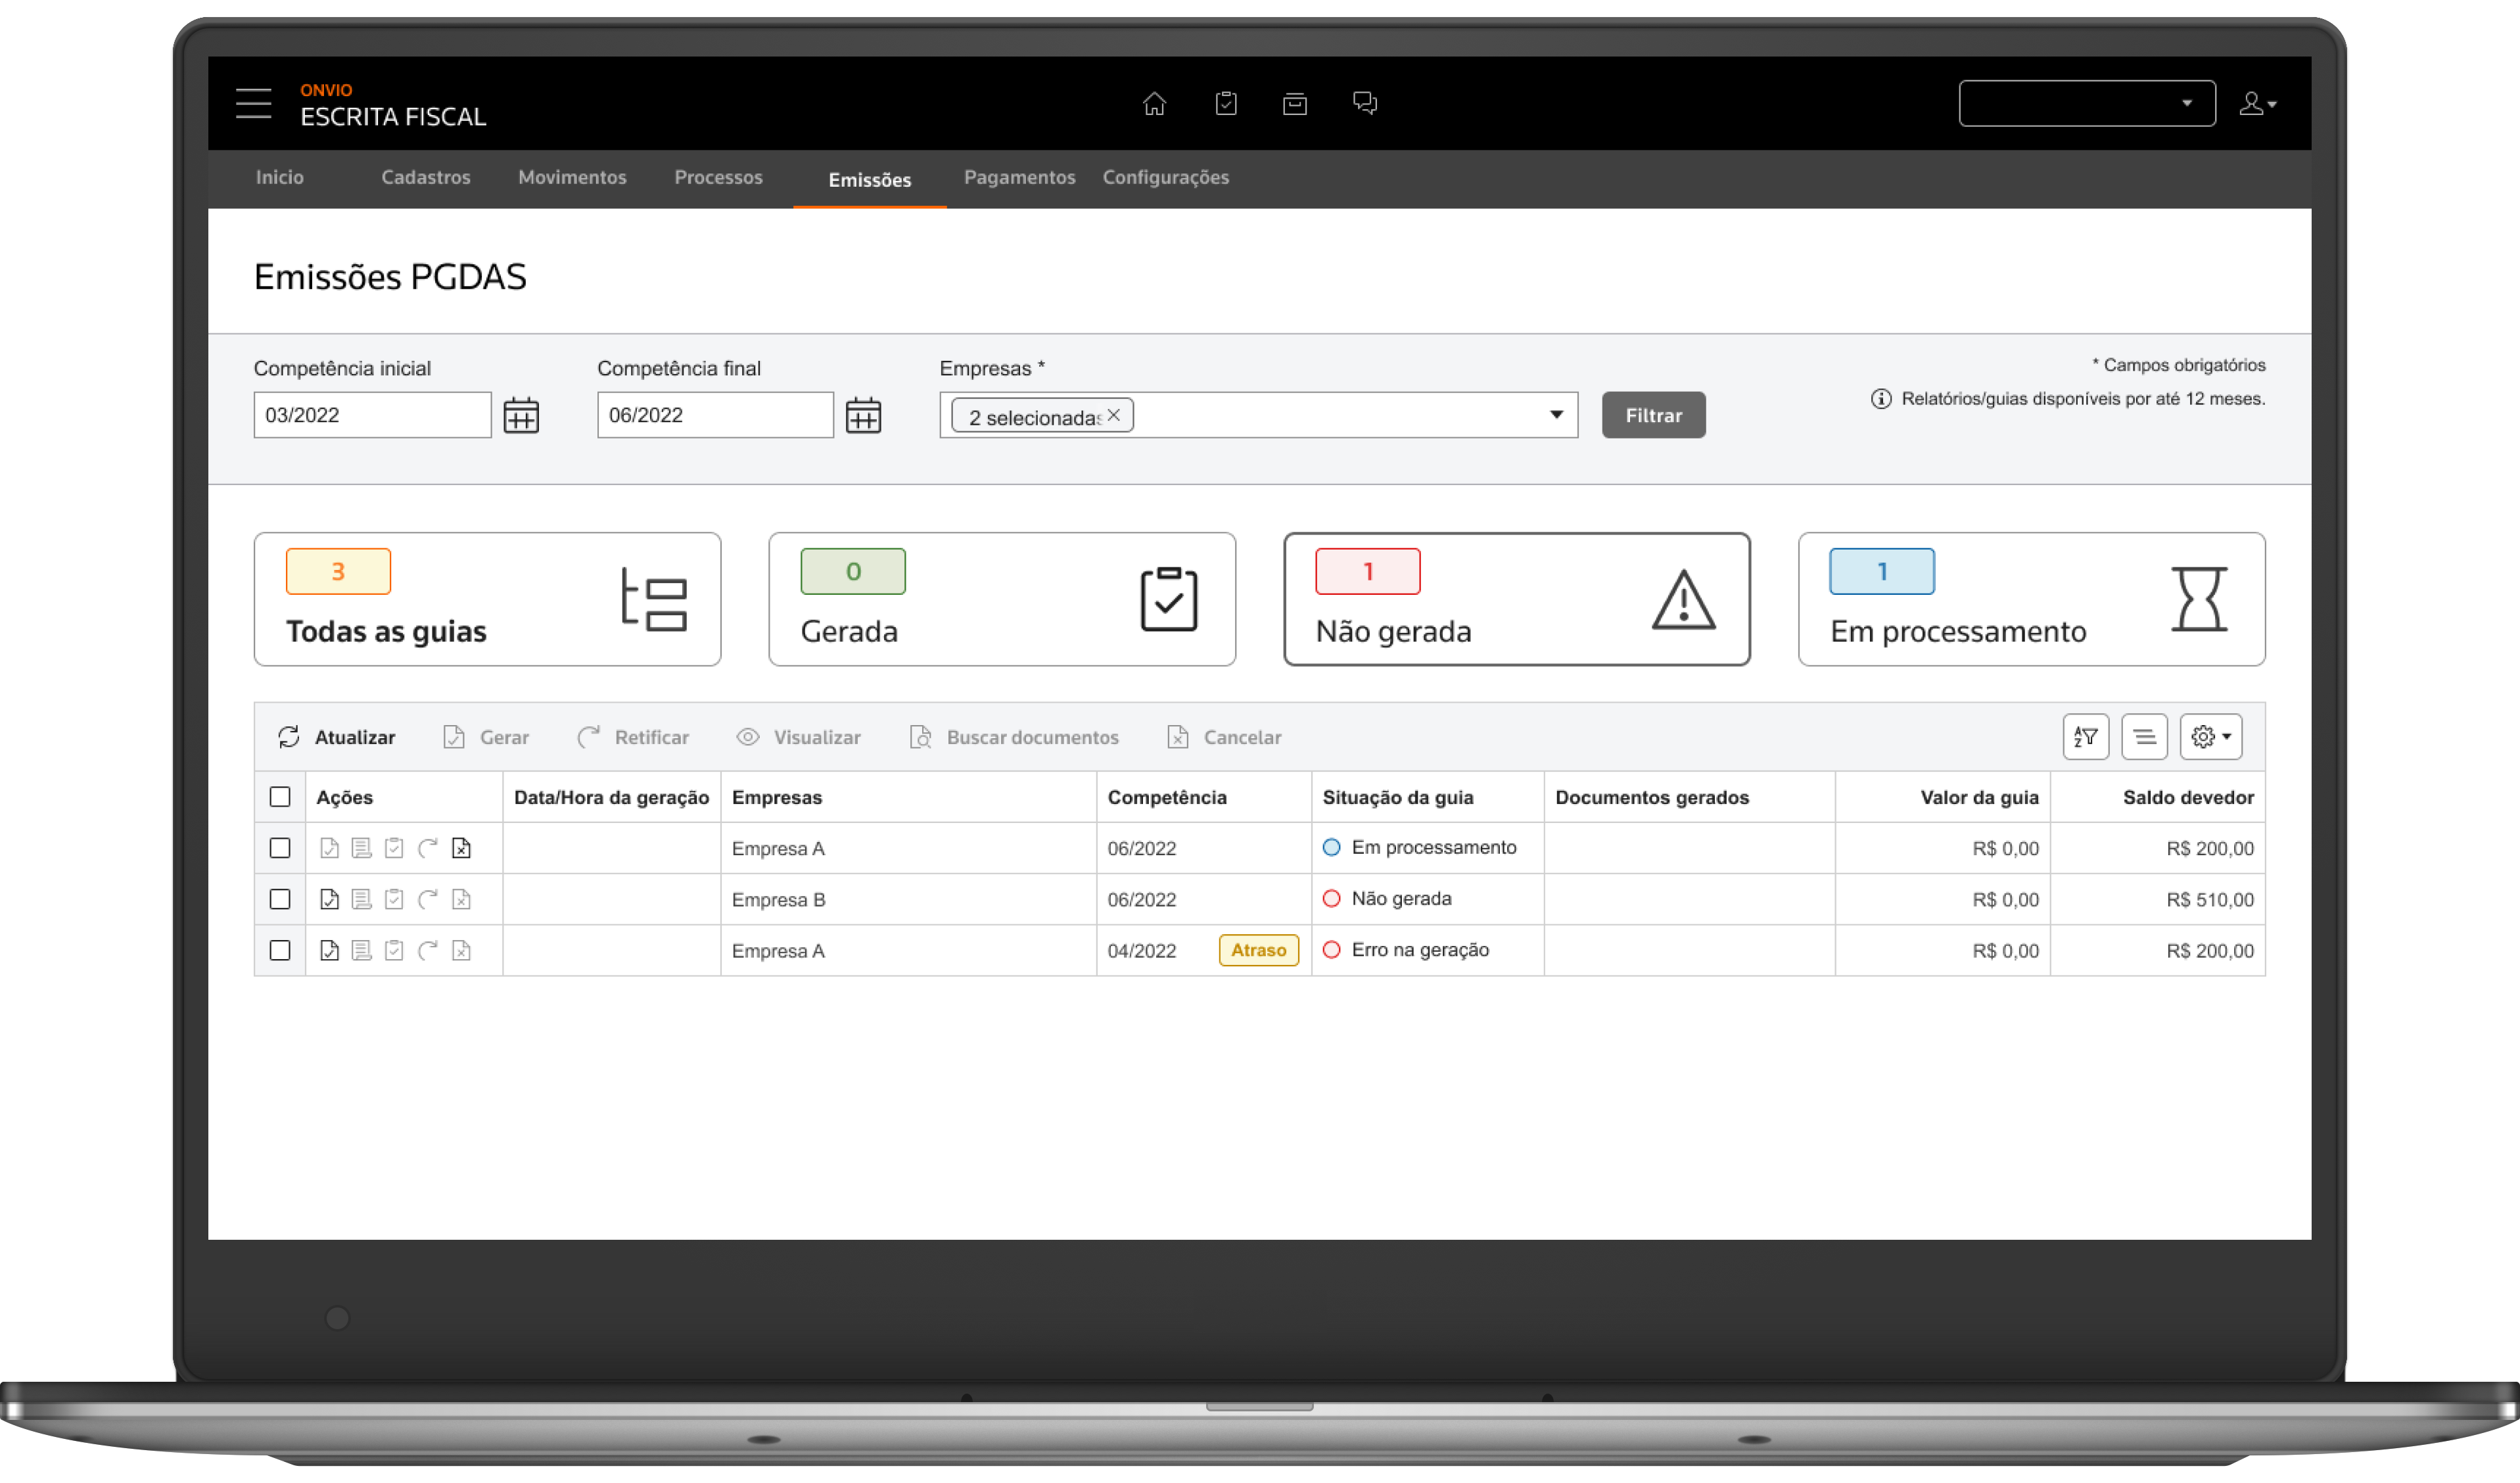Viewport: 2520px width, 1483px height.
Task: Switch to the Pagamentos tab
Action: pos(1019,177)
